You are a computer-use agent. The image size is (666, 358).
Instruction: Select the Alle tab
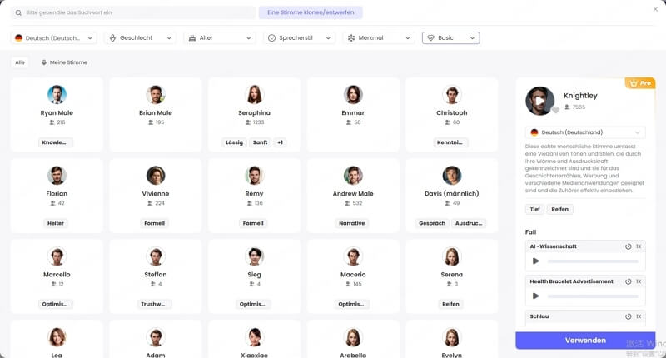pos(20,62)
